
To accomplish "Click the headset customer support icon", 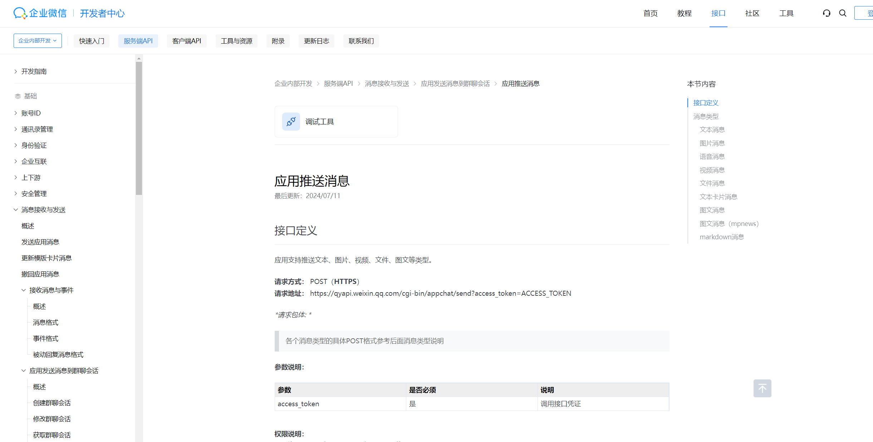I will click(827, 13).
